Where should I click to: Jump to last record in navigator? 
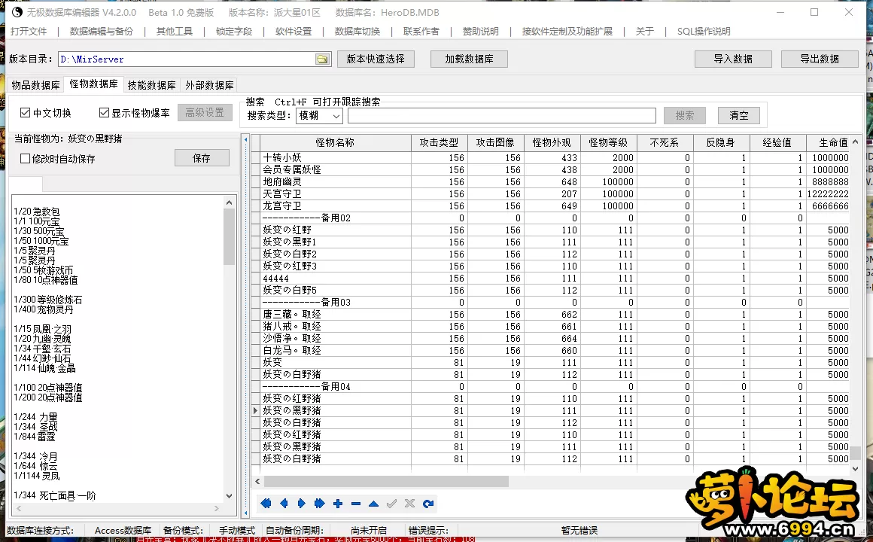point(320,504)
